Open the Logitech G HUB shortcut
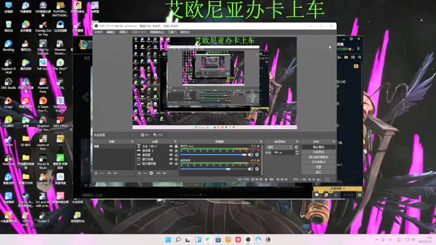This screenshot has width=436, height=245. point(8,66)
